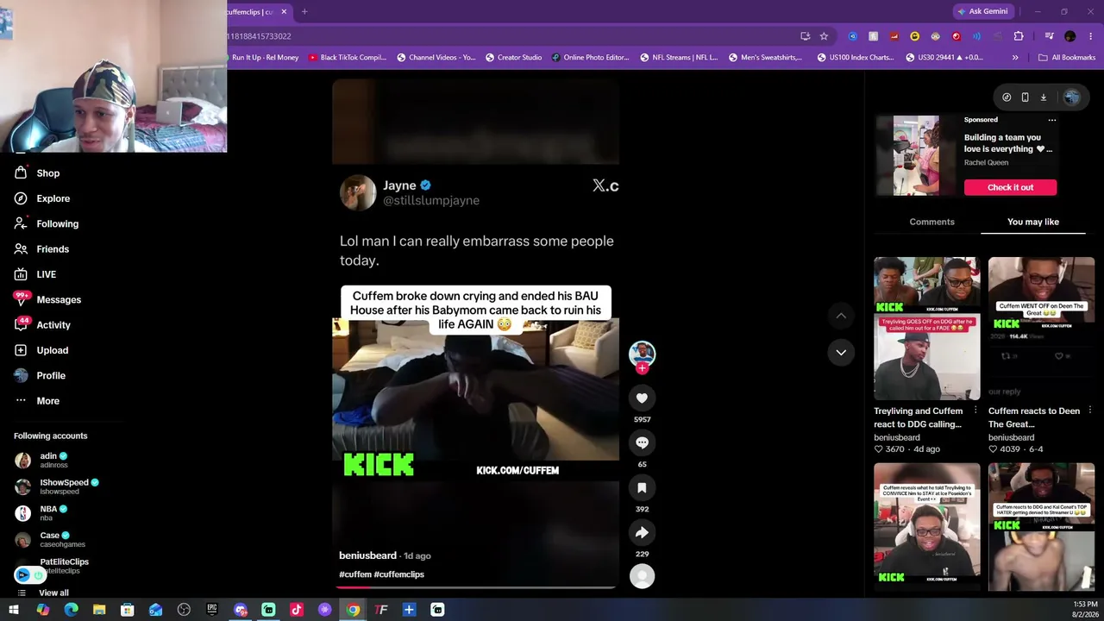Seek using the video progress bar

tap(475, 586)
